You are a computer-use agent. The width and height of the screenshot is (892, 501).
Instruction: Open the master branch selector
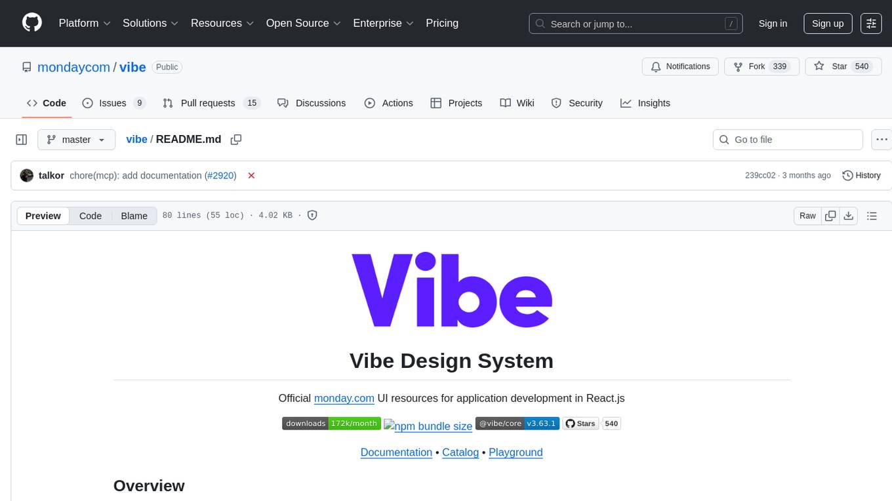[76, 139]
